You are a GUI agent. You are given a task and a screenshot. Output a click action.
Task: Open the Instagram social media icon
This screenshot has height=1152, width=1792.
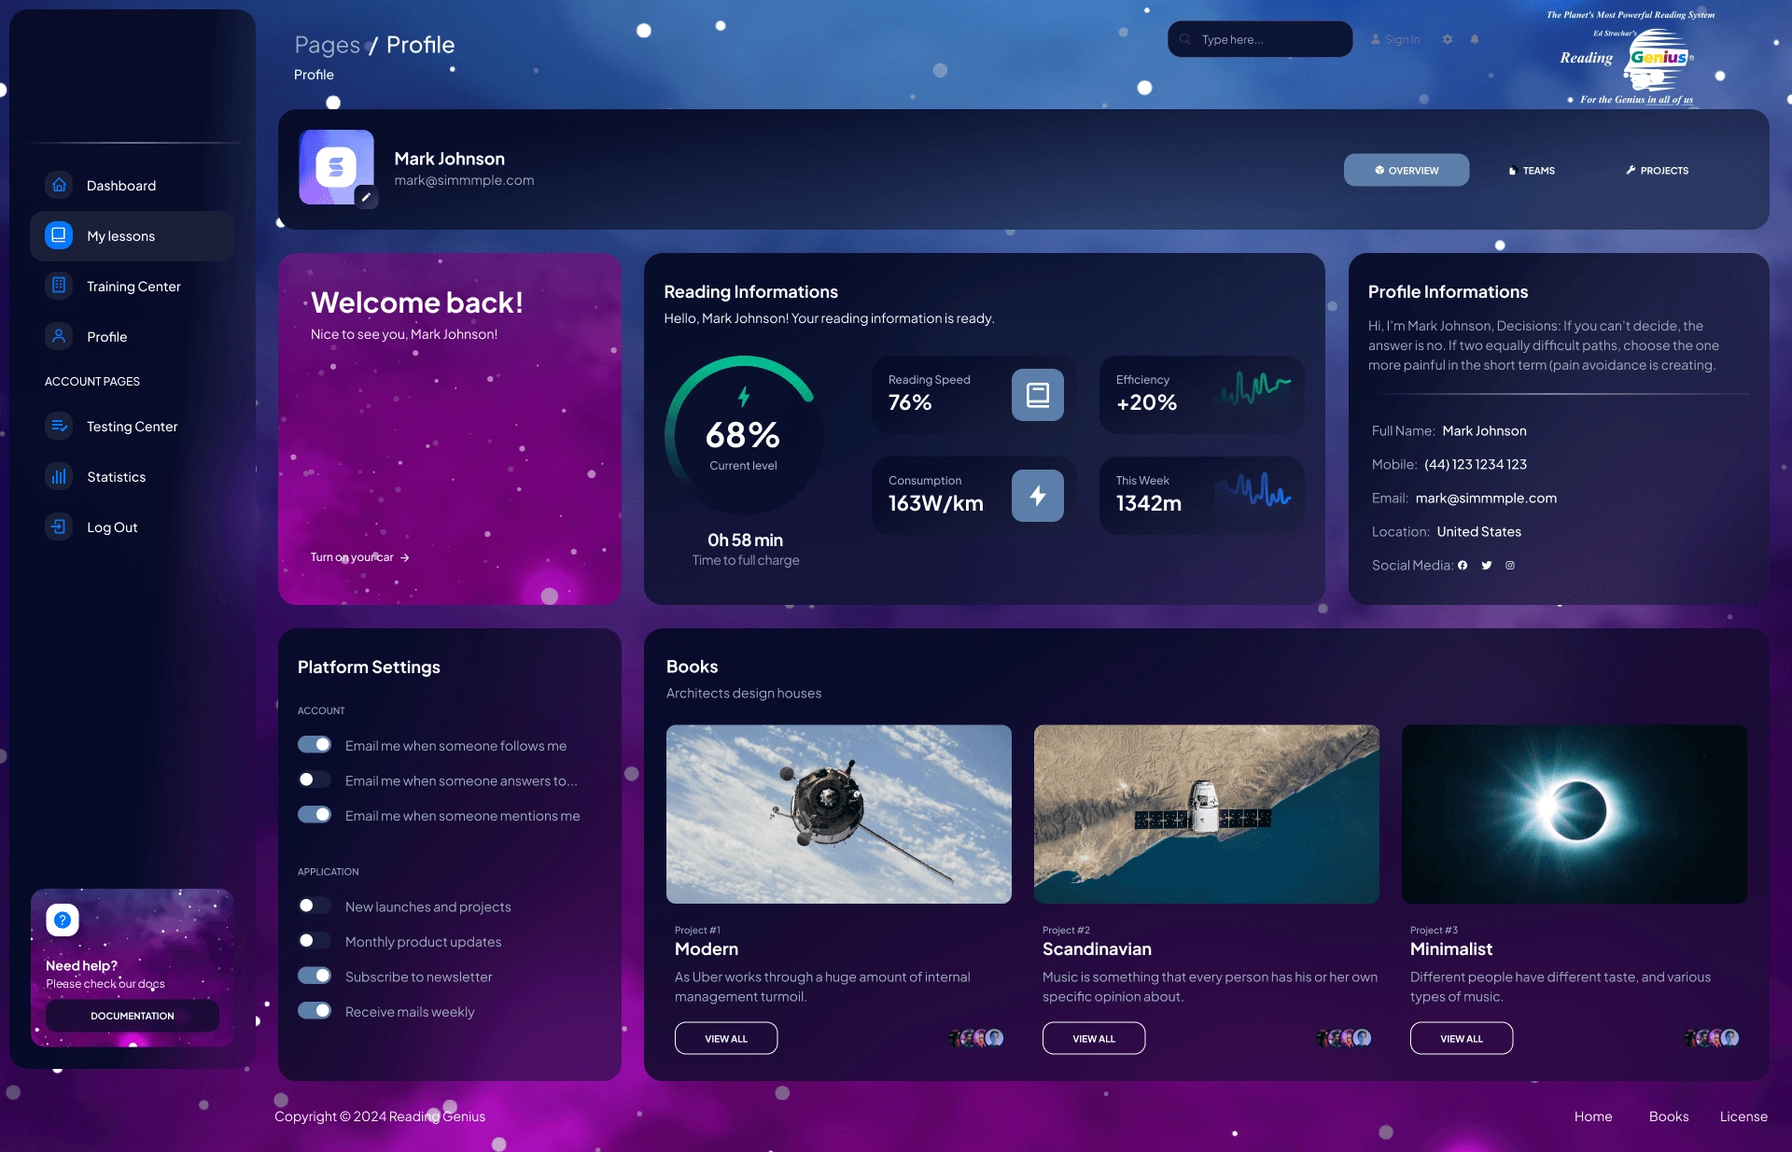[x=1510, y=566]
